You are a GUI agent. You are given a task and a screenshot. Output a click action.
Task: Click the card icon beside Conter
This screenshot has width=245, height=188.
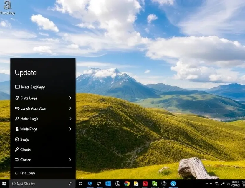16,160
